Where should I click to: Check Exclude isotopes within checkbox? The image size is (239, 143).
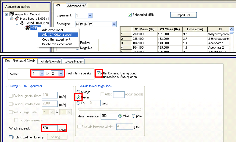[x=79, y=127]
